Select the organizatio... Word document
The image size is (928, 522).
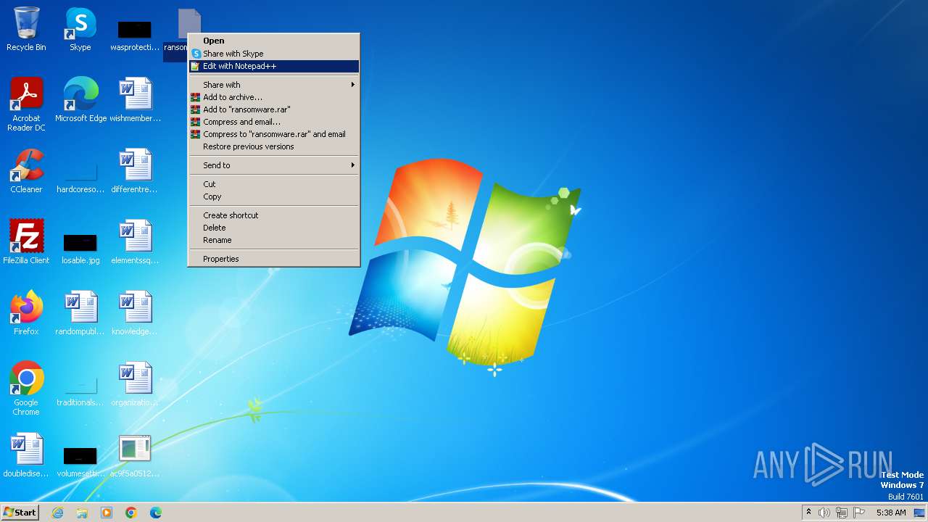click(x=135, y=384)
